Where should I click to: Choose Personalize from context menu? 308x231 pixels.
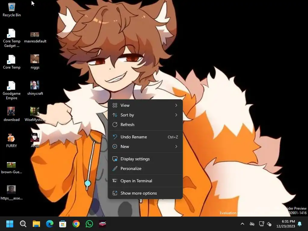point(145,168)
